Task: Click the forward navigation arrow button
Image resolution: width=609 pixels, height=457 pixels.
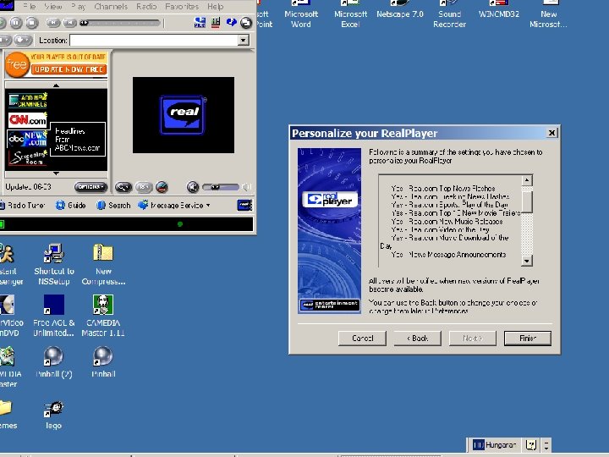Action: click(x=23, y=40)
